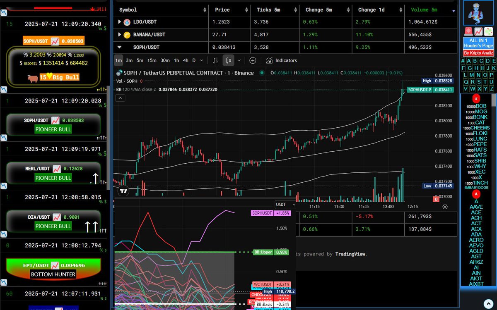Select the # filter in alphabet grid

pyautogui.click(x=463, y=61)
